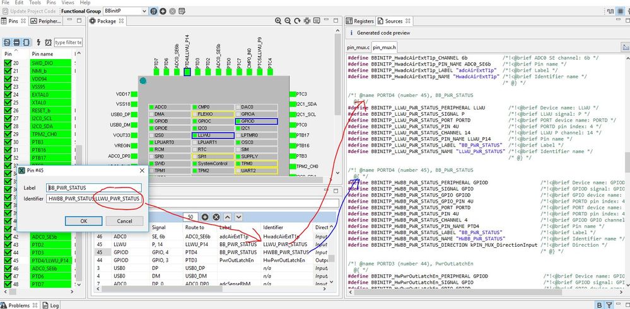The height and width of the screenshot is (309, 630).
Task: Maximize the Pins panel
Action: [x=79, y=20]
